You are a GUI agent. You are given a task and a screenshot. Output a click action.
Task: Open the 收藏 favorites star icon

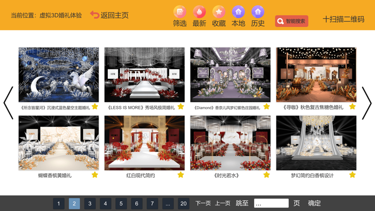pyautogui.click(x=219, y=12)
